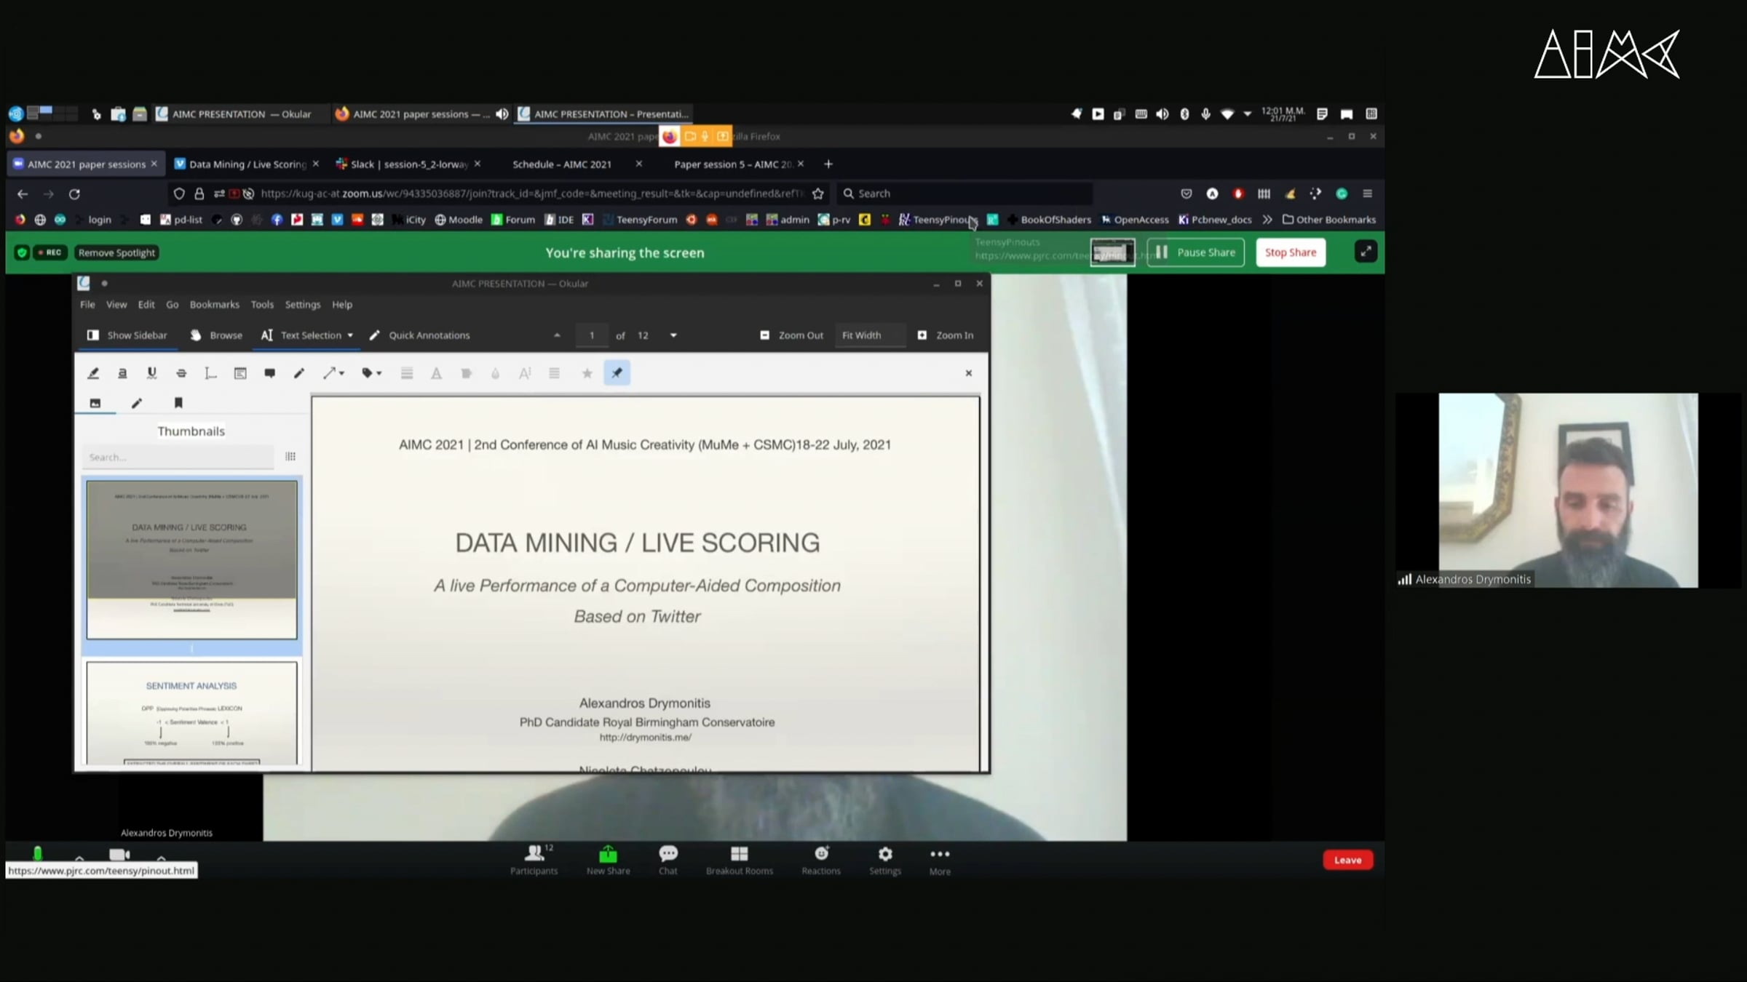
Task: Expand the Text Selection dropdown arrow
Action: [350, 335]
